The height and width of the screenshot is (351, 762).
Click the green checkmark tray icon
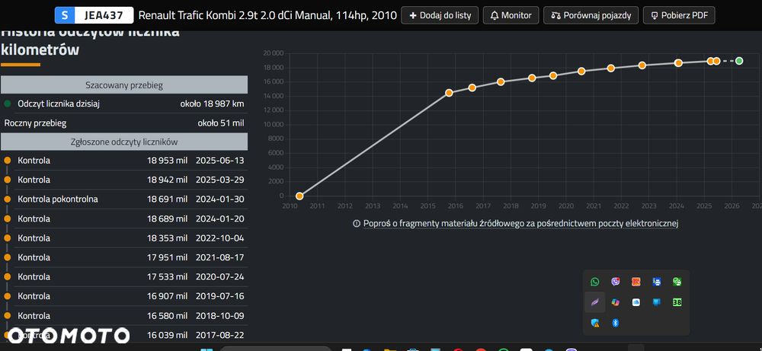point(677,282)
